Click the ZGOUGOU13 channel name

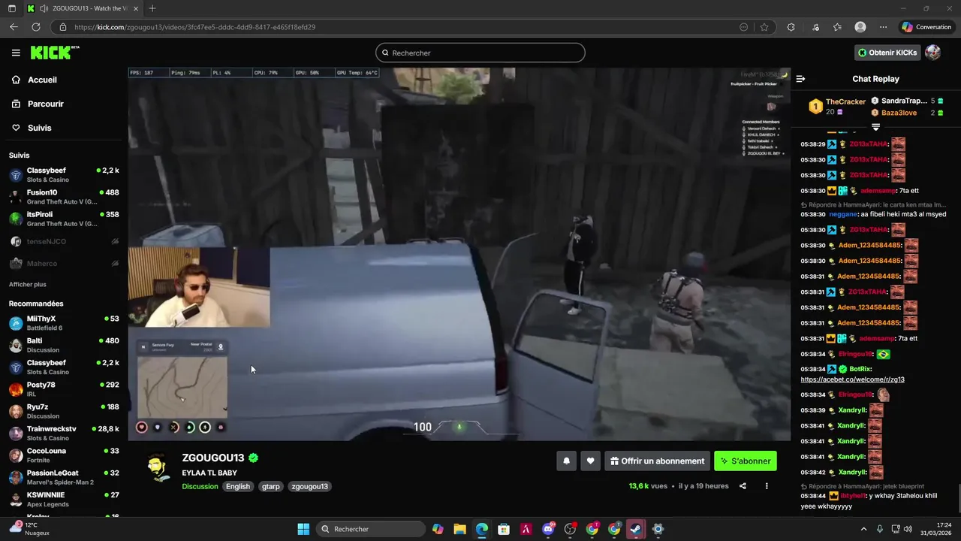(212, 458)
